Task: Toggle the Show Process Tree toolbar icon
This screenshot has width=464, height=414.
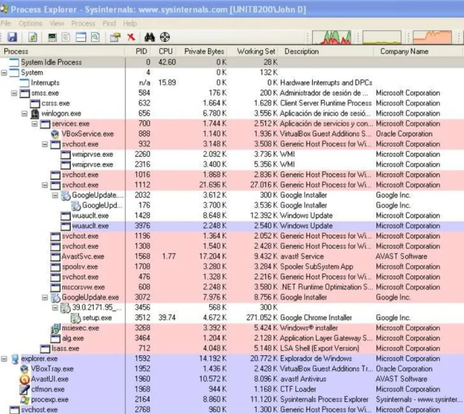Action: coord(66,37)
